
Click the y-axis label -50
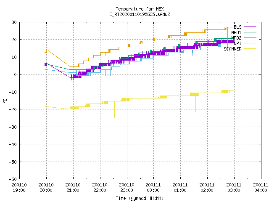[13, 162]
